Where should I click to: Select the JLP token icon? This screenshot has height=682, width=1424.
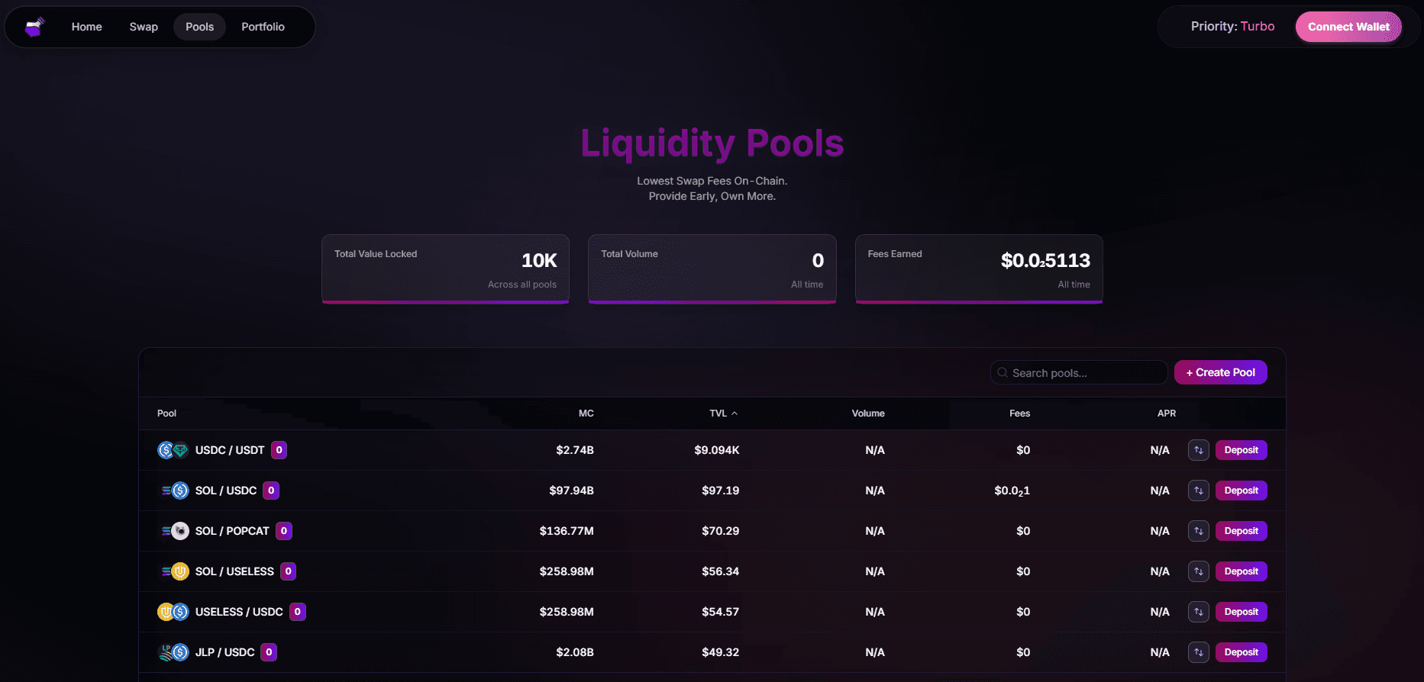point(165,651)
